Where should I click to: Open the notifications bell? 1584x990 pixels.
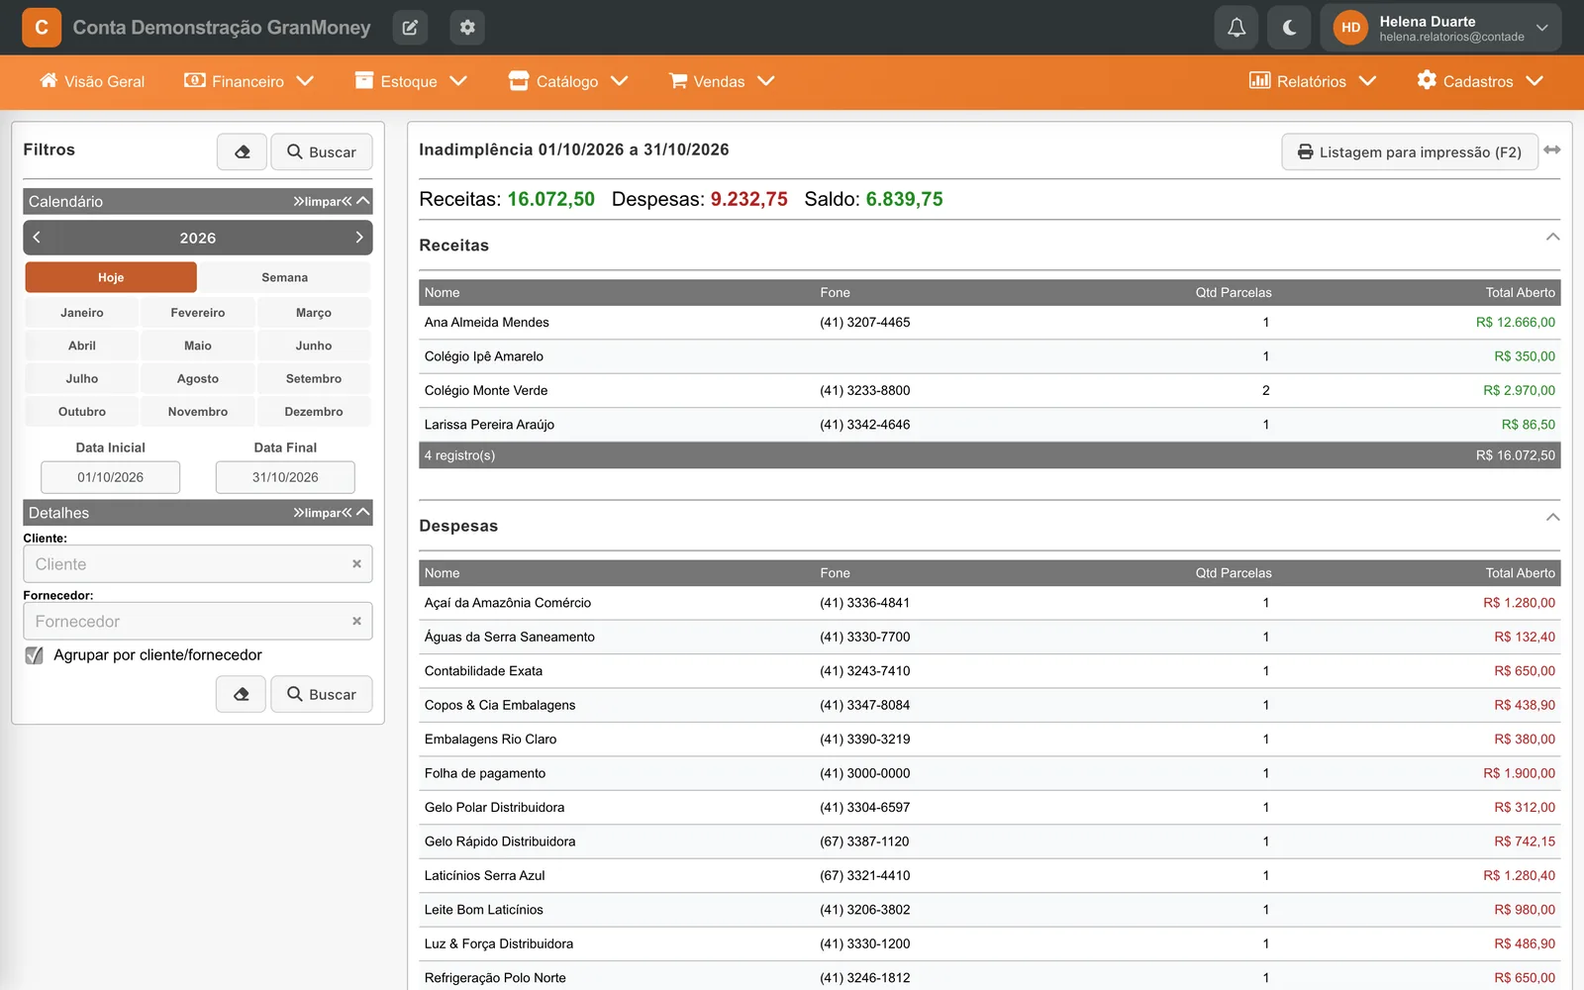pos(1237,28)
